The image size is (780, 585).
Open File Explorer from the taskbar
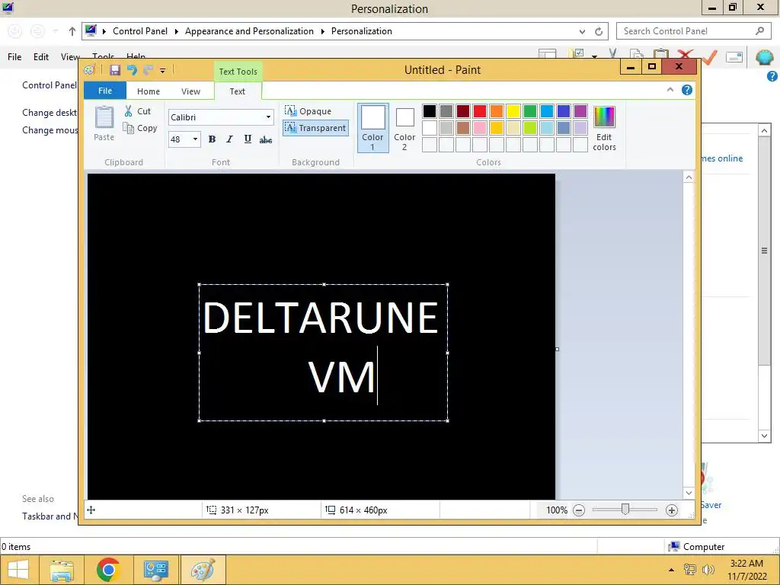click(x=62, y=570)
